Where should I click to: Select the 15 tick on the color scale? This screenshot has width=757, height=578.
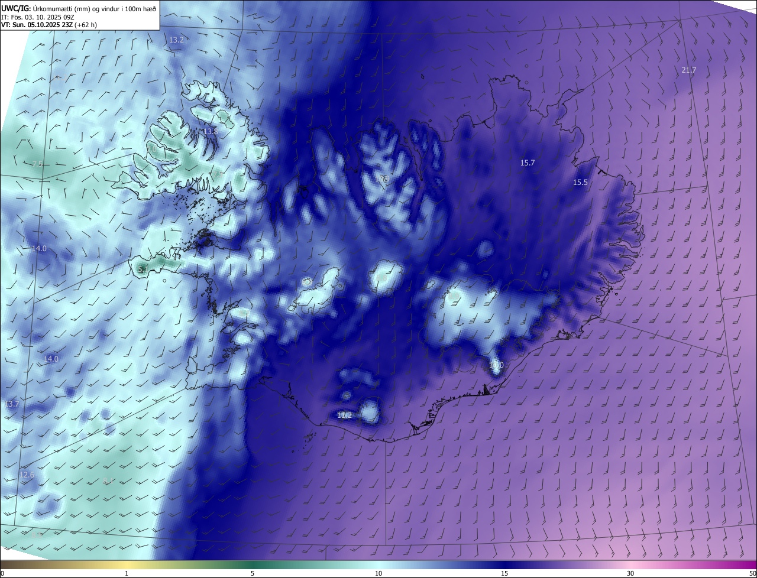[504, 573]
